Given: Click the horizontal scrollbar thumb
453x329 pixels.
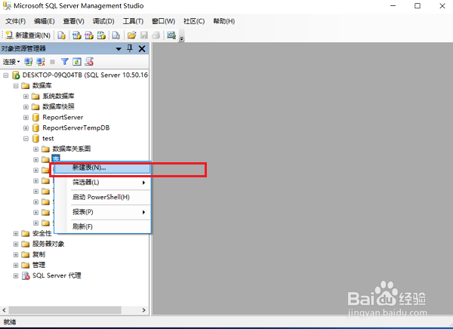Looking at the screenshot, I should (65, 310).
